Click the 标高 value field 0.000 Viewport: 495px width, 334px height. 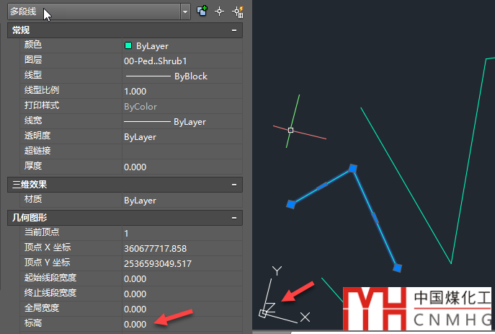182,324
